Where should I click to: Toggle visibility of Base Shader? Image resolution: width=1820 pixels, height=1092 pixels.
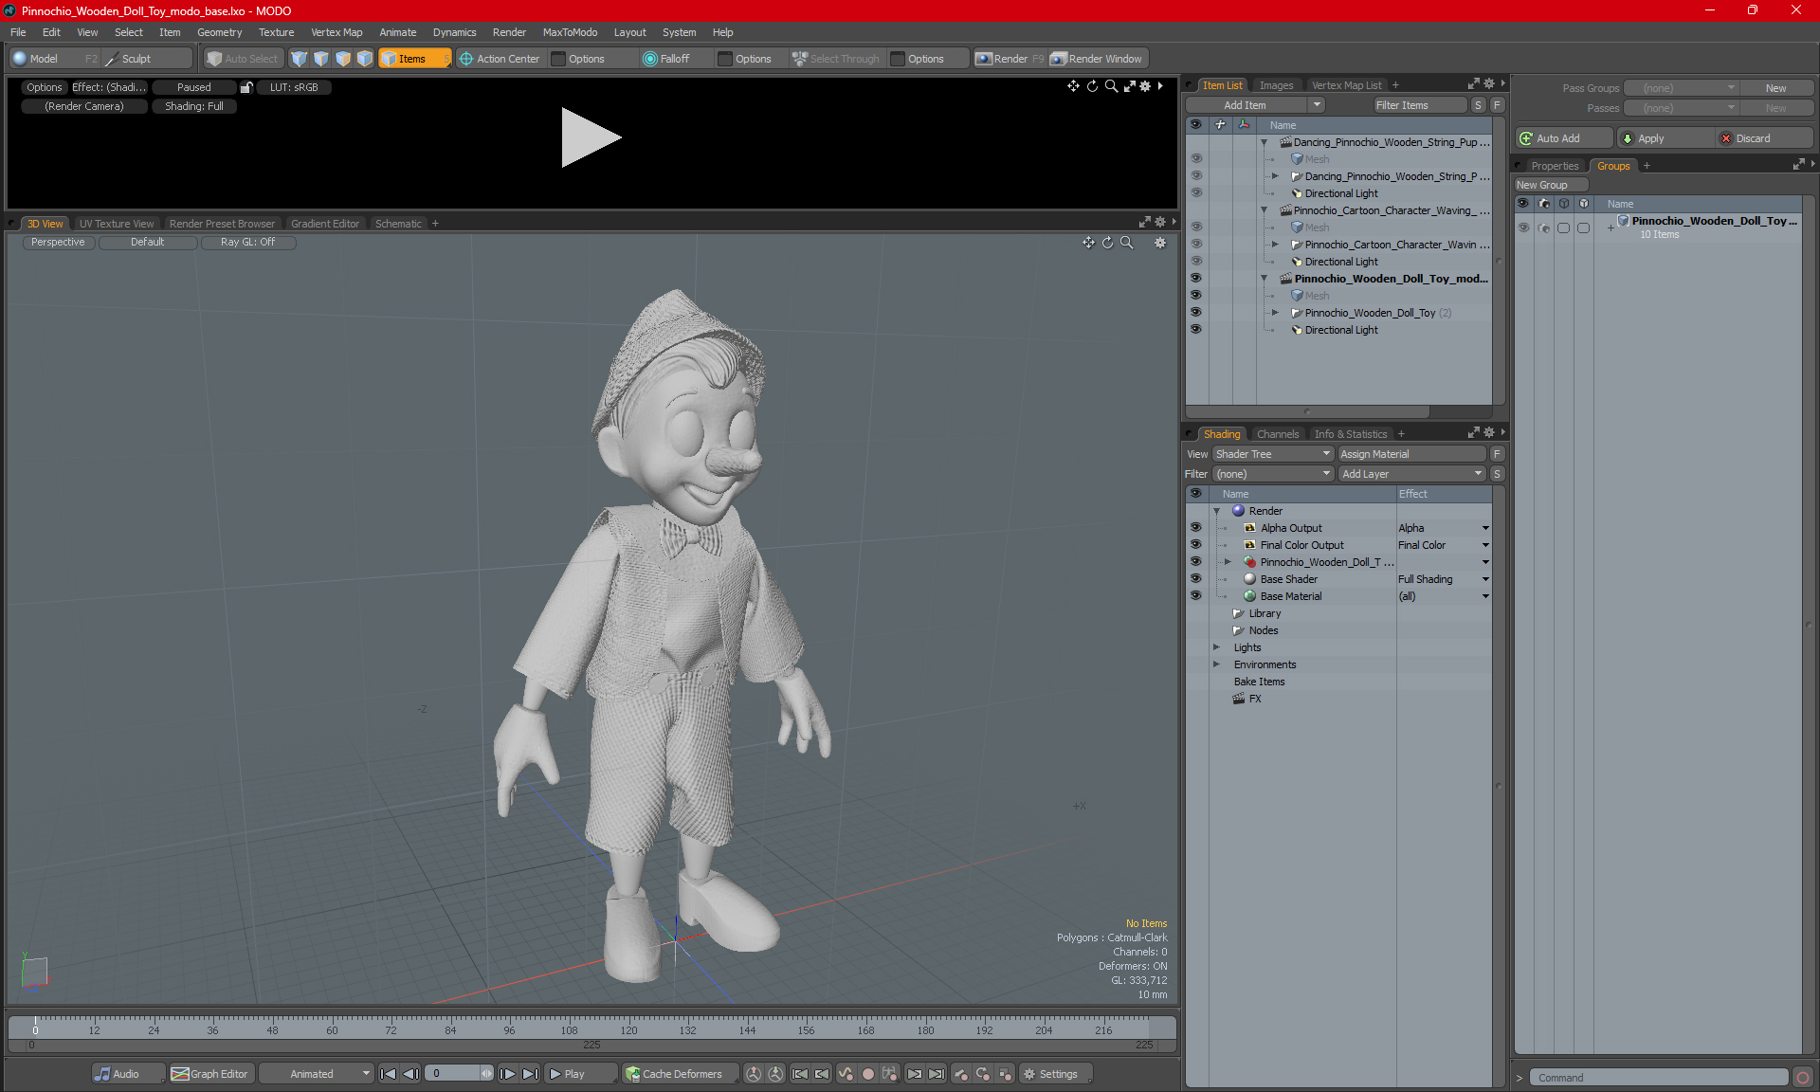click(1195, 579)
